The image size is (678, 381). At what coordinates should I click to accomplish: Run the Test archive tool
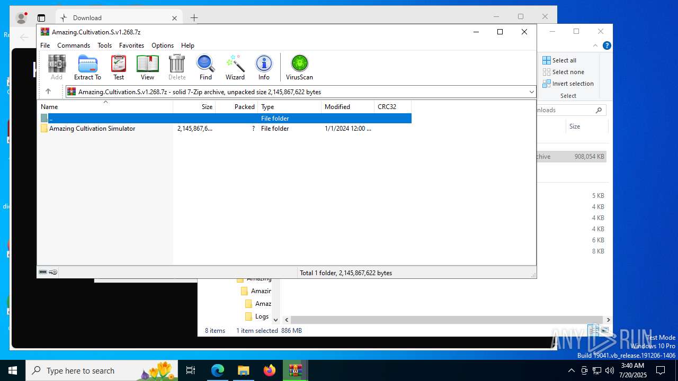pyautogui.click(x=119, y=67)
